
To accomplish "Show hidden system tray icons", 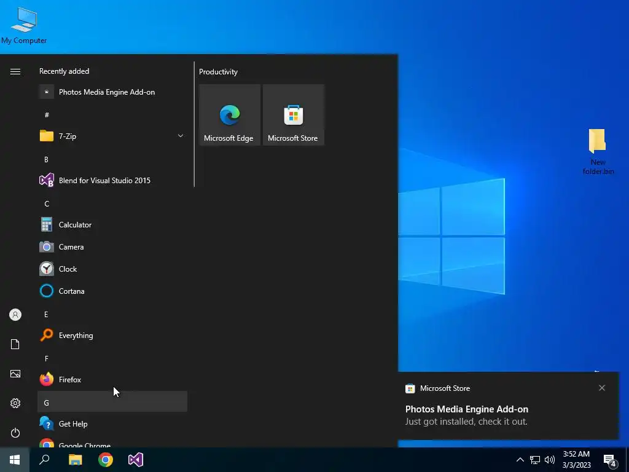I will point(520,460).
